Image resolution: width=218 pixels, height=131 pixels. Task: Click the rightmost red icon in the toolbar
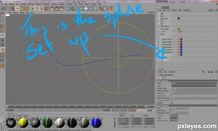[111, 9]
